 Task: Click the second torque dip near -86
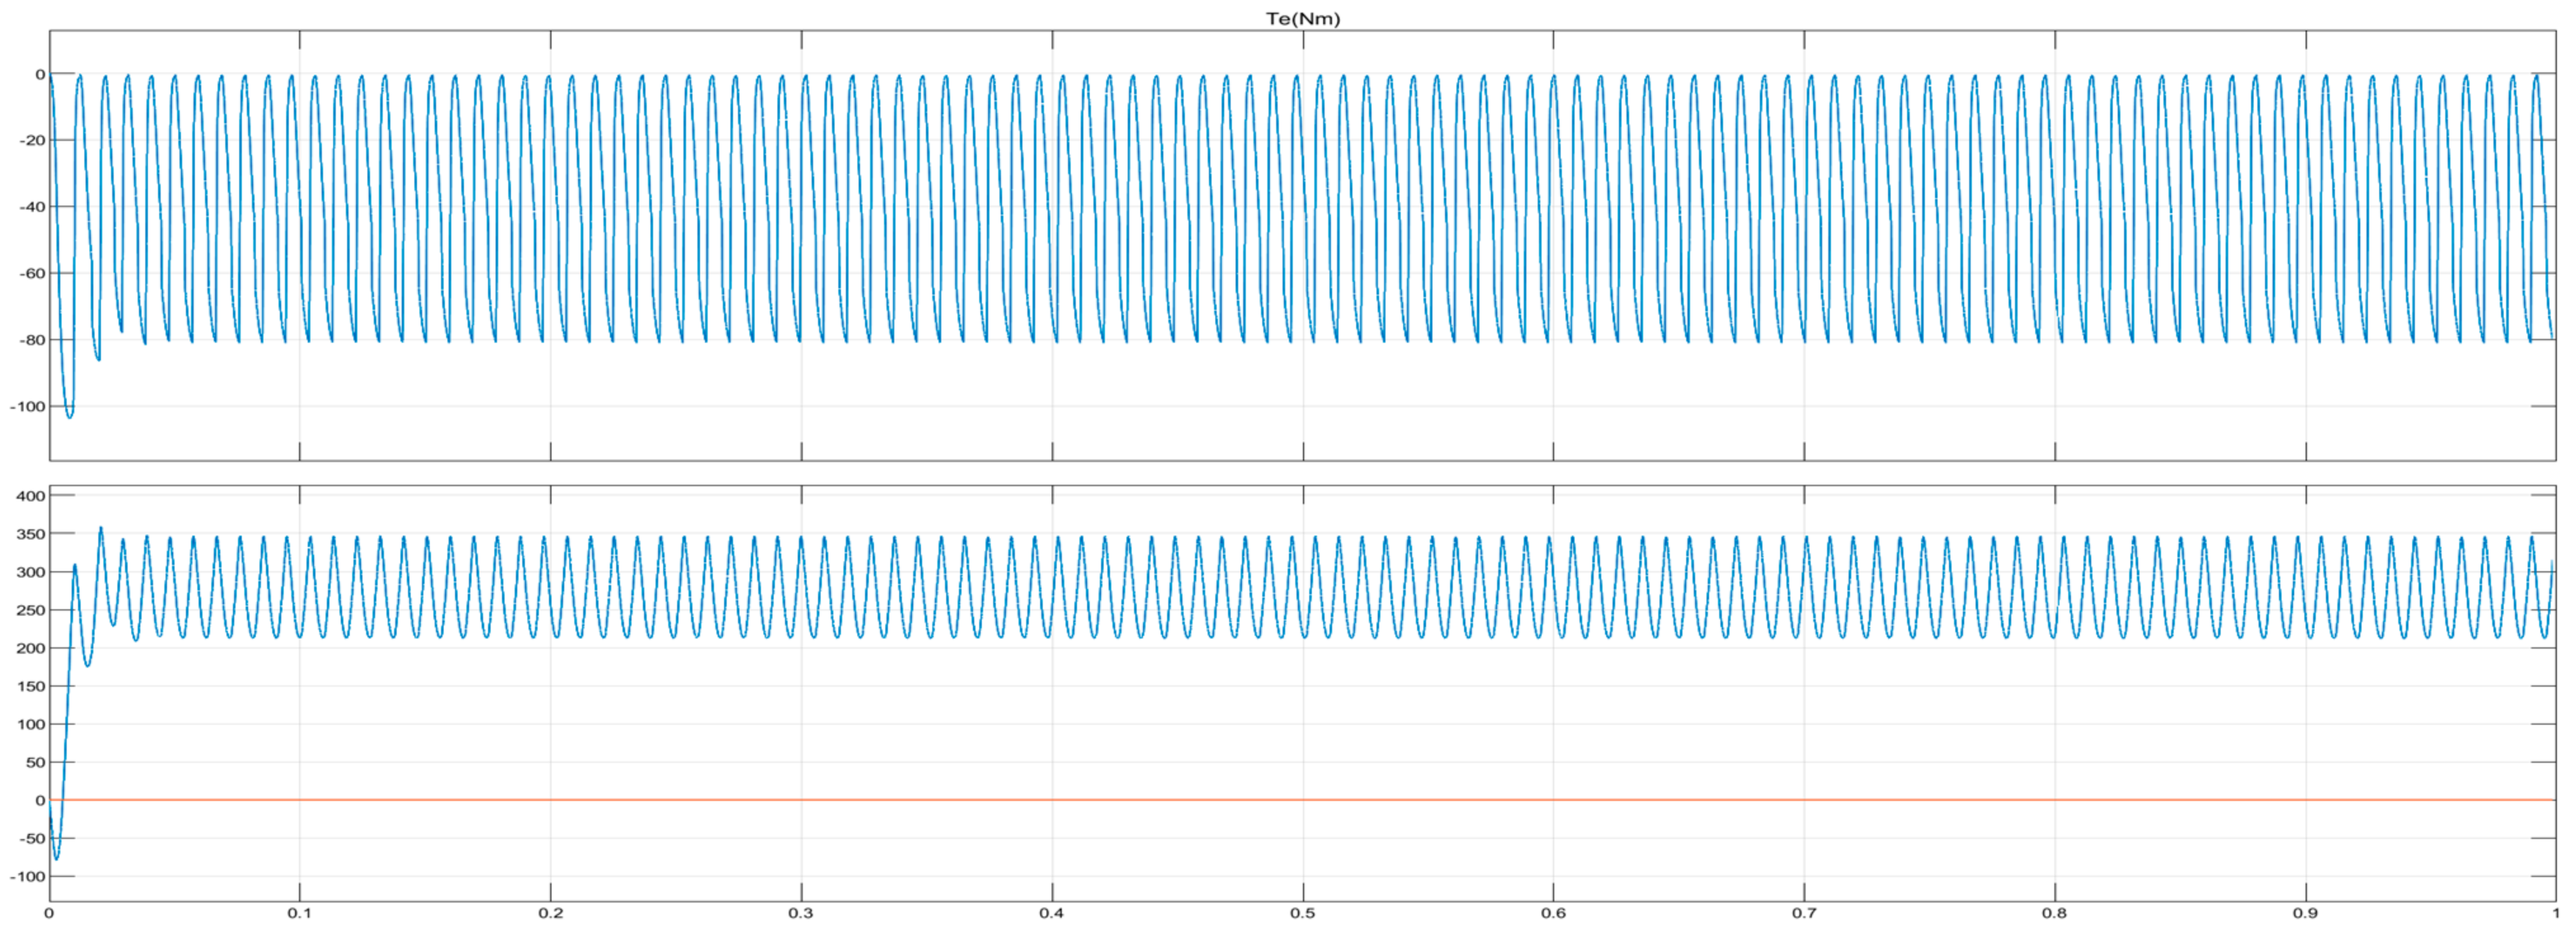click(98, 358)
